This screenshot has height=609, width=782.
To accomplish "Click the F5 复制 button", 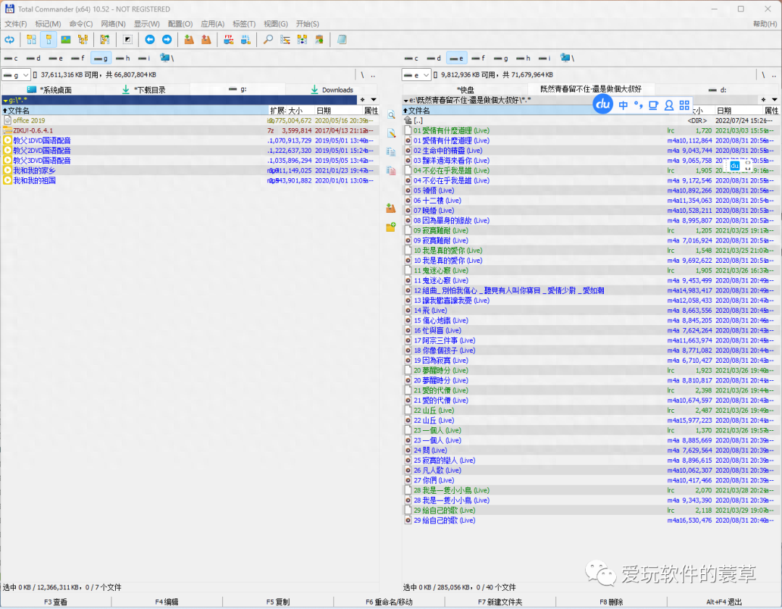I will 277,602.
